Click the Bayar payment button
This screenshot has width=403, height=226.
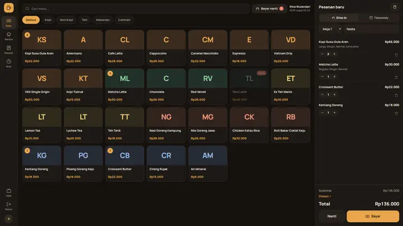point(373,217)
